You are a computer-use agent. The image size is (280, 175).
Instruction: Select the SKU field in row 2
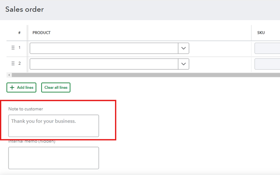pos(268,64)
